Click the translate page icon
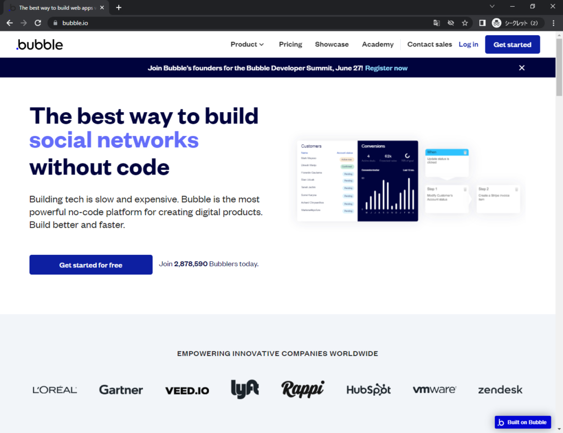This screenshot has height=433, width=563. (437, 23)
